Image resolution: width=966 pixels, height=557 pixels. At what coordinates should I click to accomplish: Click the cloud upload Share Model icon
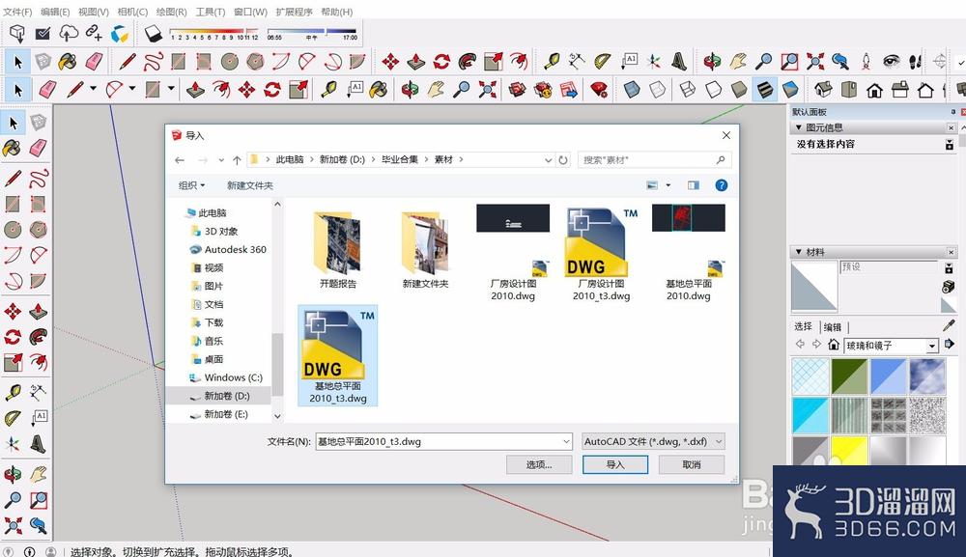(68, 33)
